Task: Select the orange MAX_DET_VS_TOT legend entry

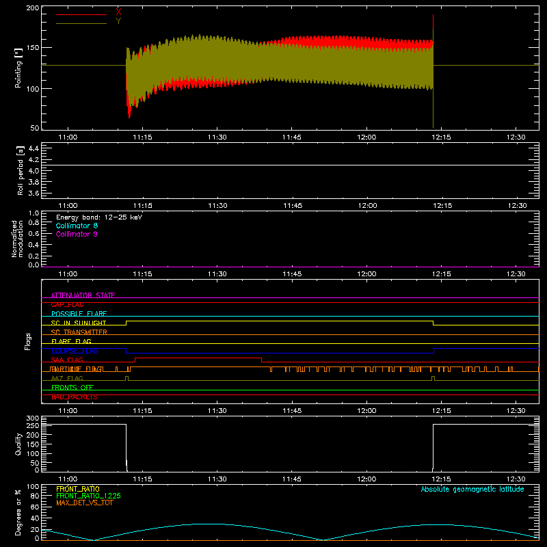Action: click(x=85, y=503)
